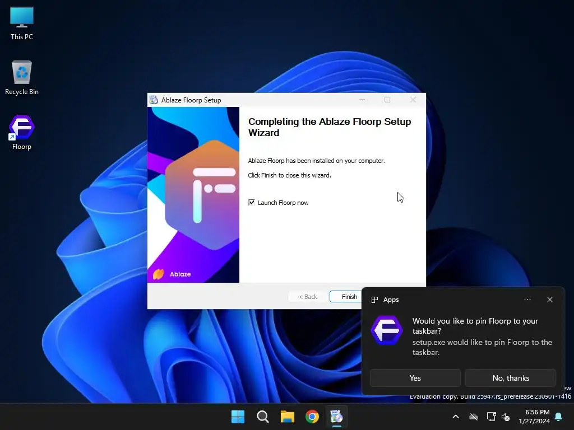Open File Explorer from the taskbar

coord(288,417)
